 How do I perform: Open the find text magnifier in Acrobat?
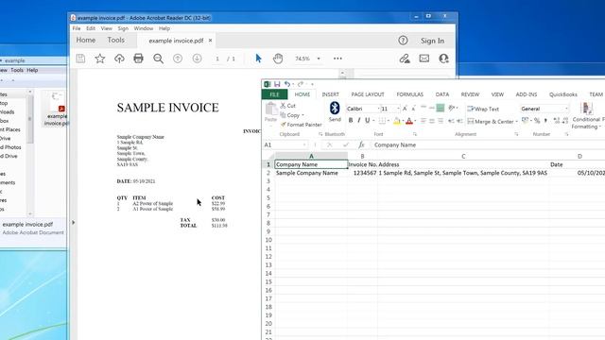point(158,59)
